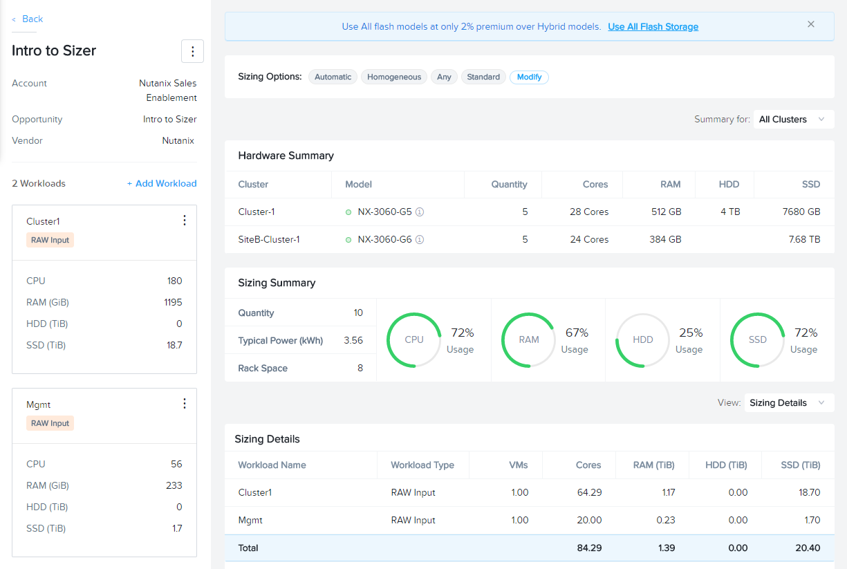
Task: Click the Standard sizing option chip
Action: 483,77
